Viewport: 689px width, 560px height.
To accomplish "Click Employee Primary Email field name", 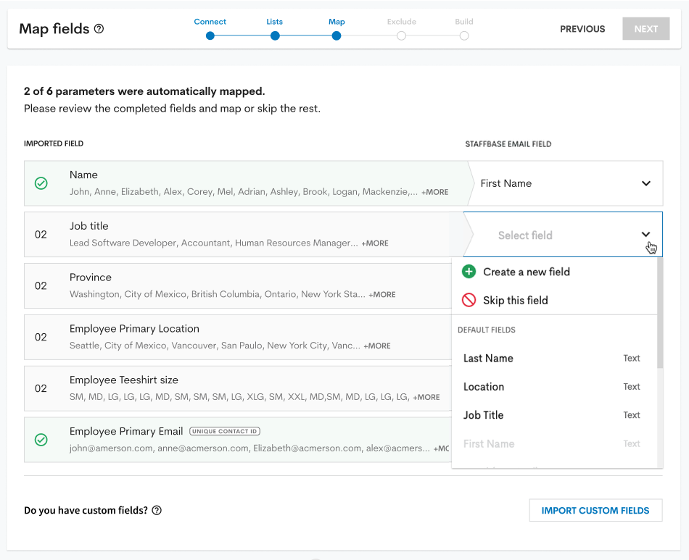I will (126, 432).
